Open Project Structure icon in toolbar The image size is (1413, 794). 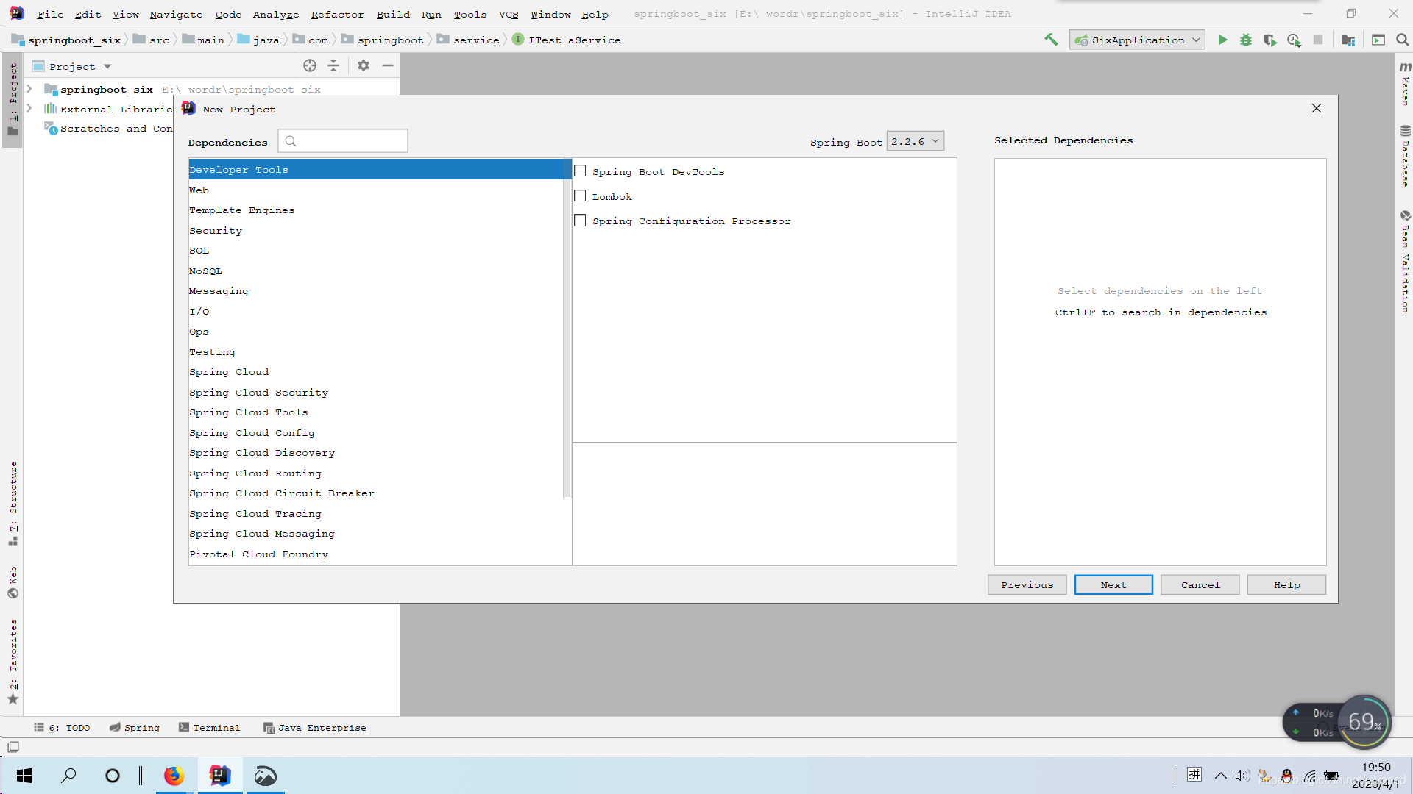[x=1348, y=40]
